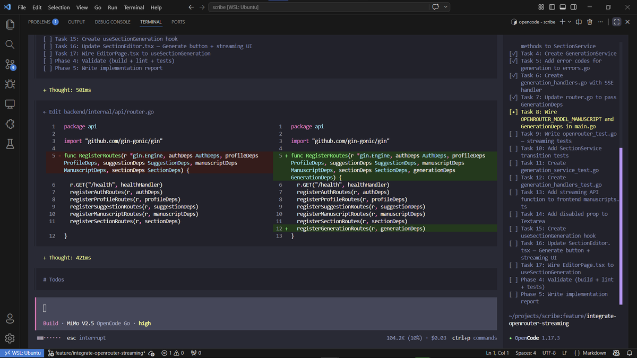The width and height of the screenshot is (637, 358).
Task: Go forward with the right arrow
Action: (x=202, y=7)
